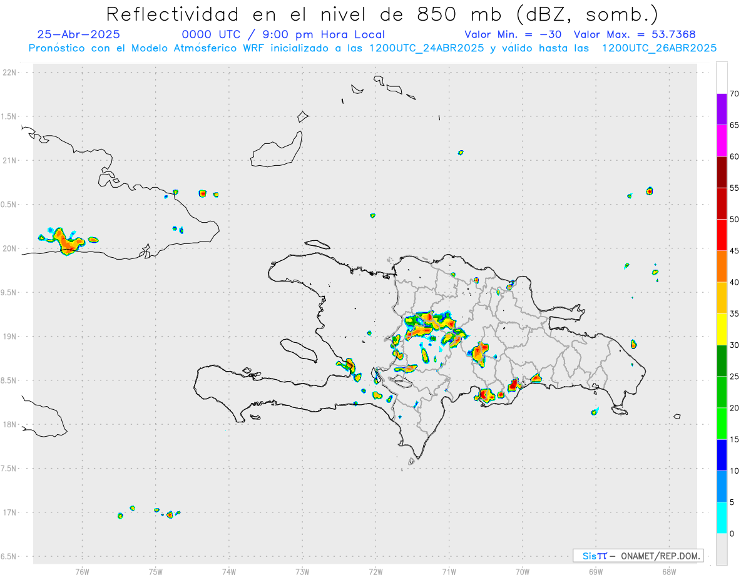Click the storm cell near 68W 20.5N
751x580 pixels.
650,191
